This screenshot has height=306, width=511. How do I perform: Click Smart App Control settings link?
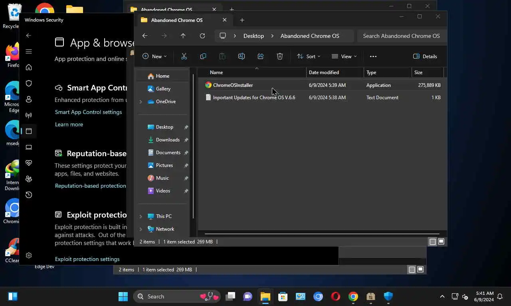pos(88,112)
